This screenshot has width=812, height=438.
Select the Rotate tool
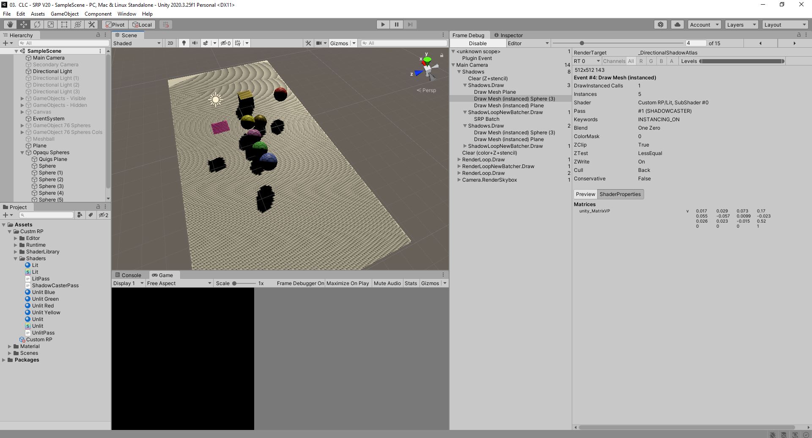(37, 24)
